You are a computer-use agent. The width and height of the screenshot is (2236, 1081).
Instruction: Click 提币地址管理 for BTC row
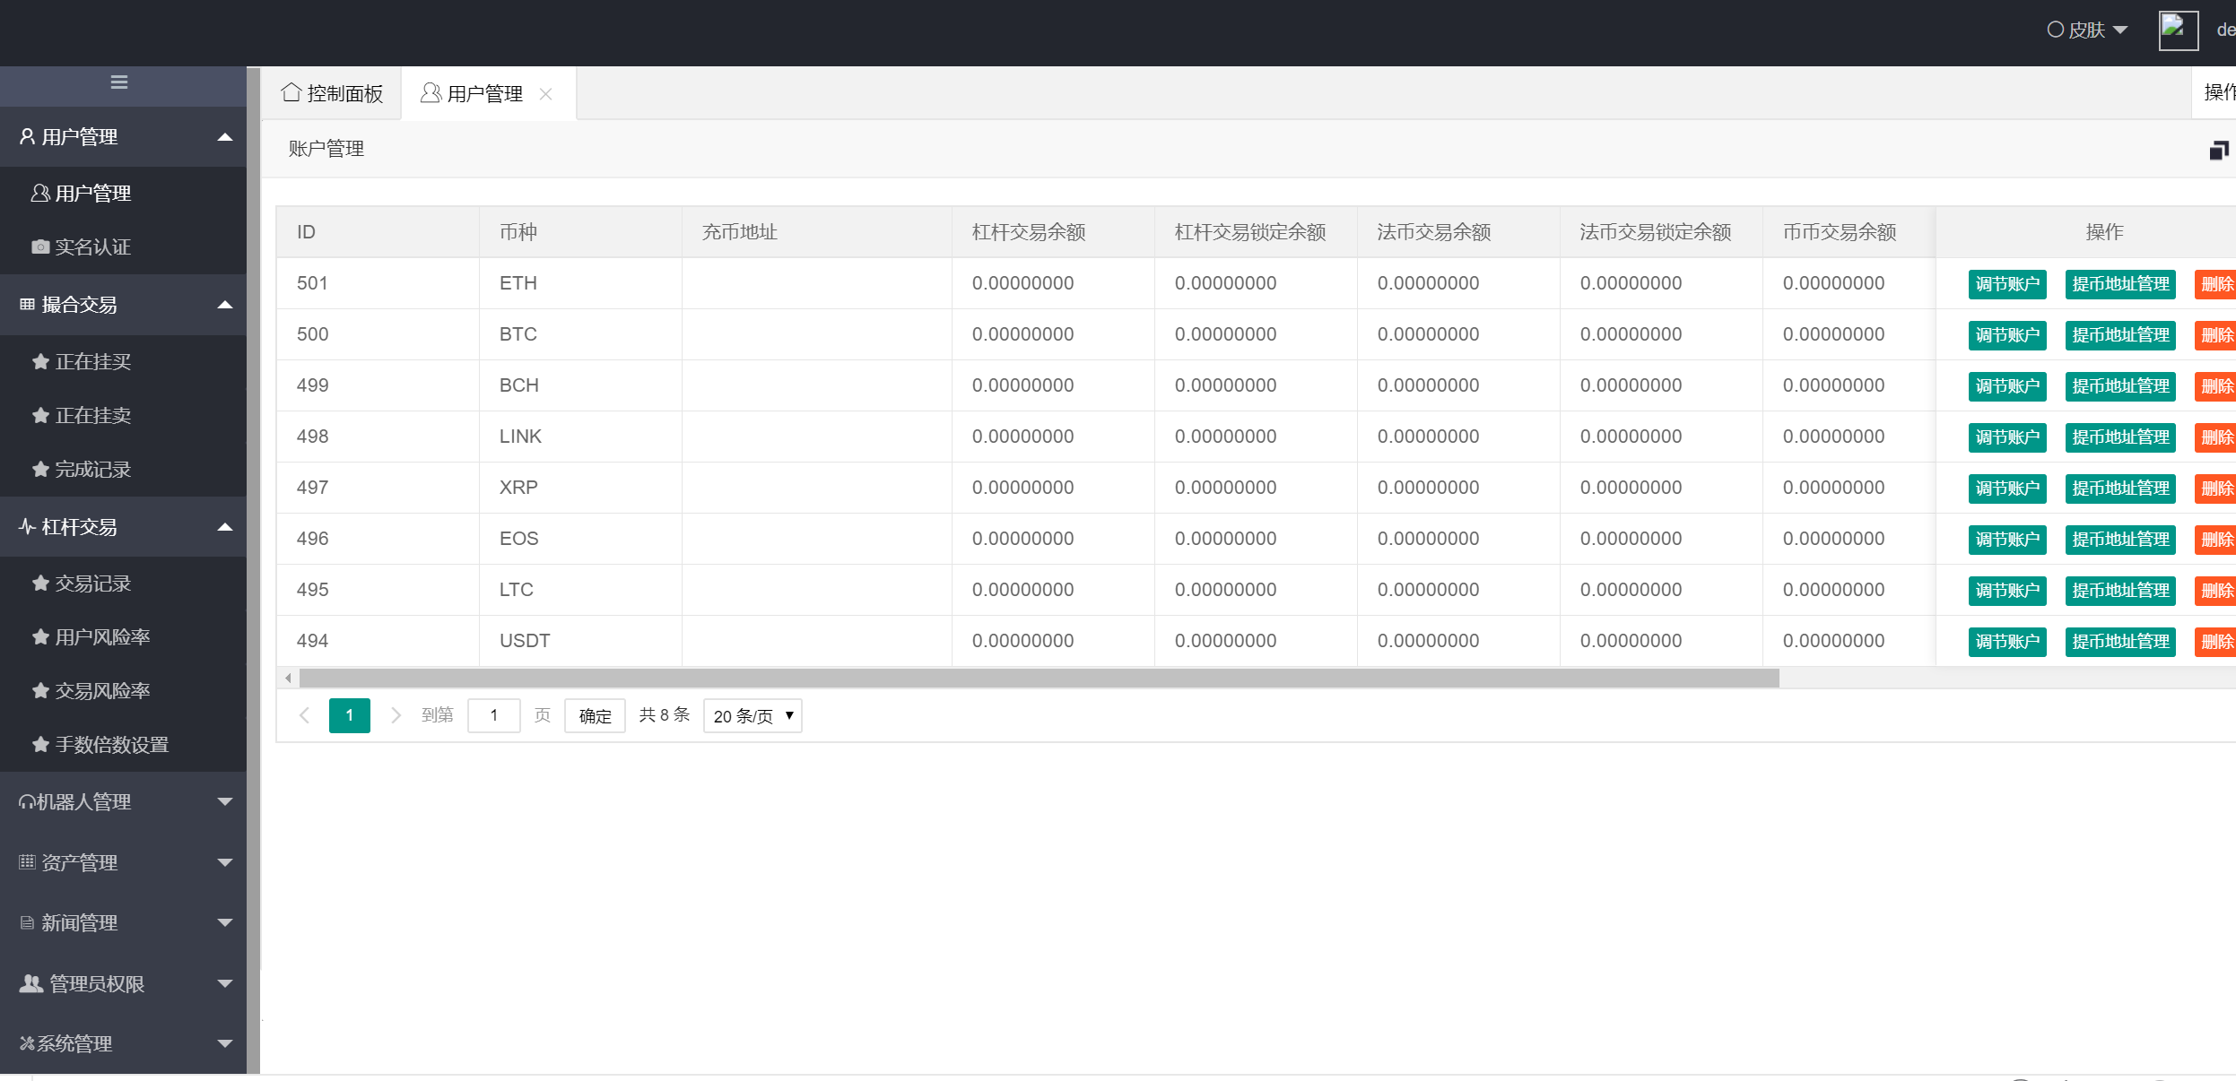click(2120, 335)
